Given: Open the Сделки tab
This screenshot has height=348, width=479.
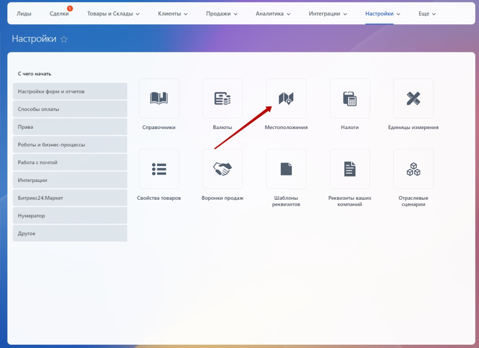Looking at the screenshot, I should pyautogui.click(x=59, y=14).
